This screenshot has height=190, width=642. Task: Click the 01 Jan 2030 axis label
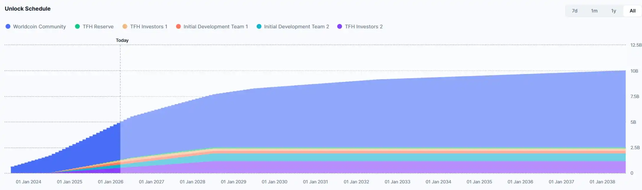coord(274,182)
